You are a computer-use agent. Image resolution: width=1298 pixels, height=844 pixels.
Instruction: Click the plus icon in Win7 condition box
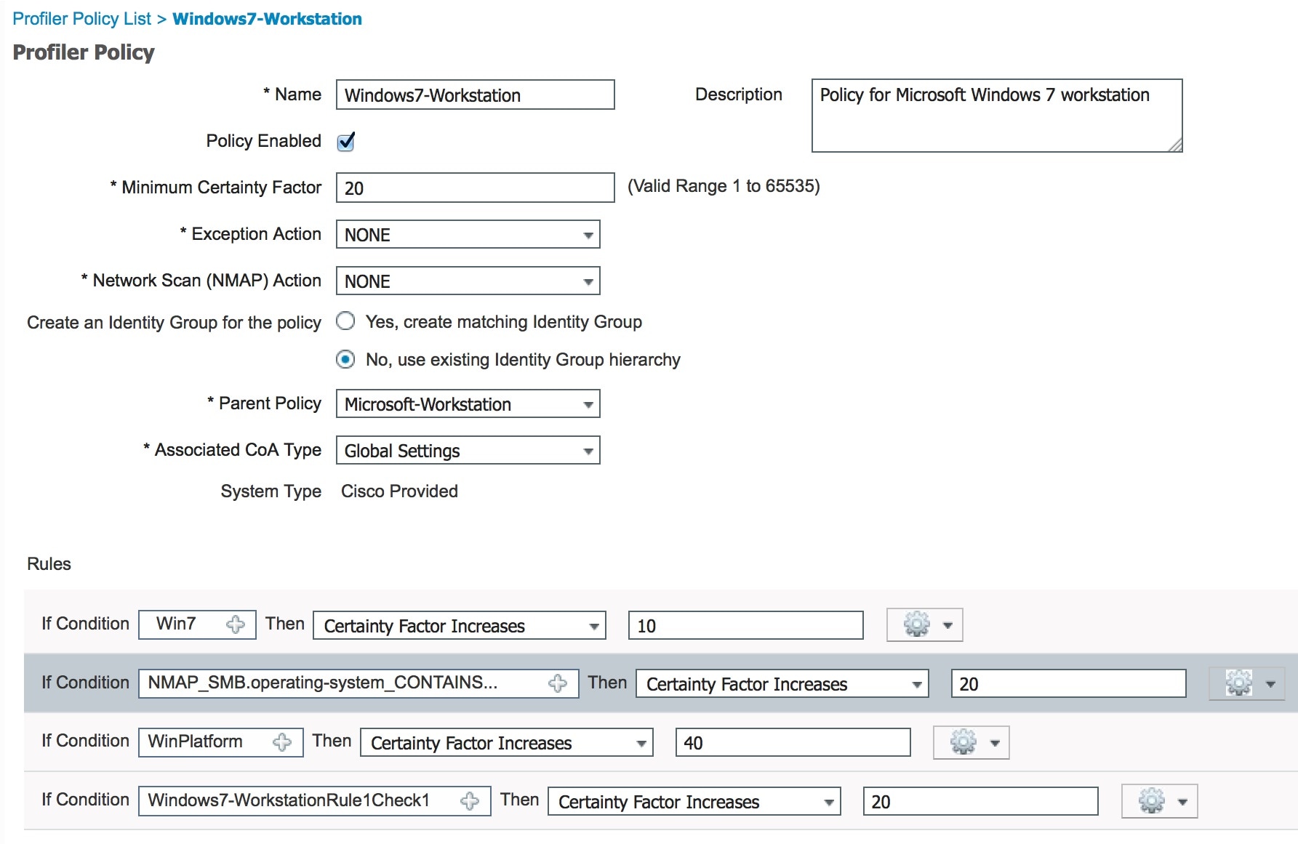[x=235, y=624]
